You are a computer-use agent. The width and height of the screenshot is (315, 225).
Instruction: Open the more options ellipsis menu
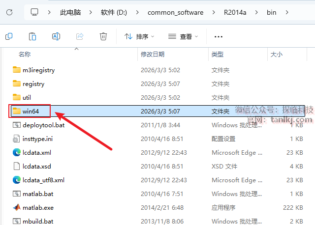[x=219, y=37]
